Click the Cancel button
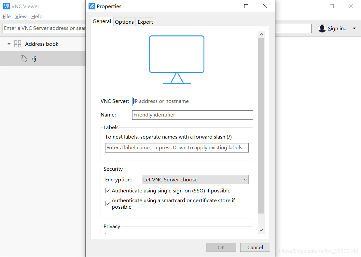 coord(255,247)
